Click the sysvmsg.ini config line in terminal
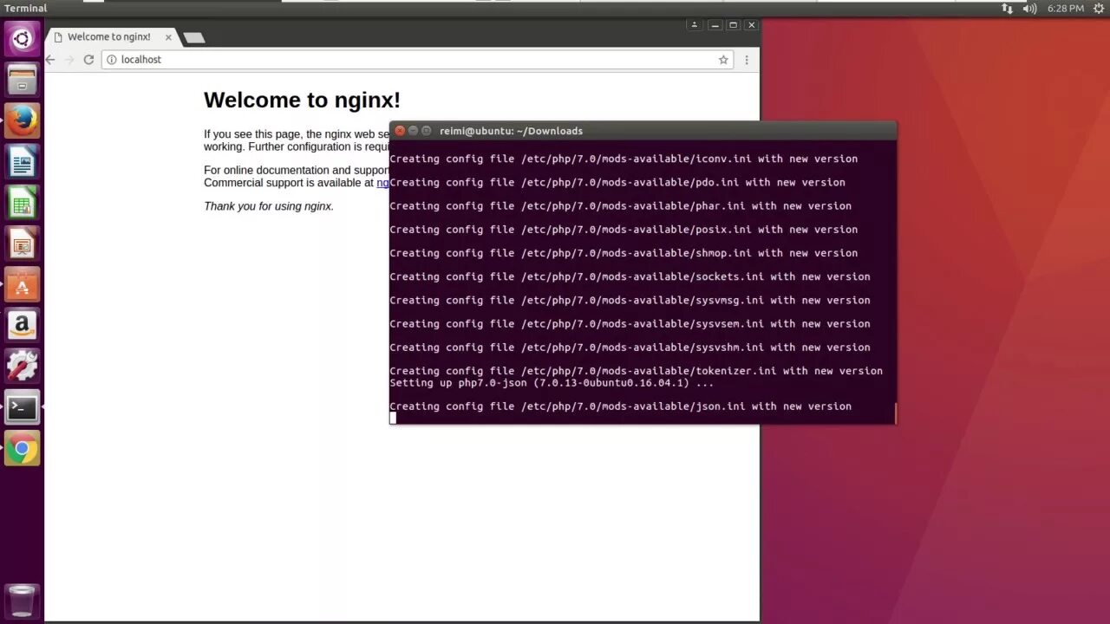Viewport: 1110px width, 624px height. pyautogui.click(x=630, y=300)
